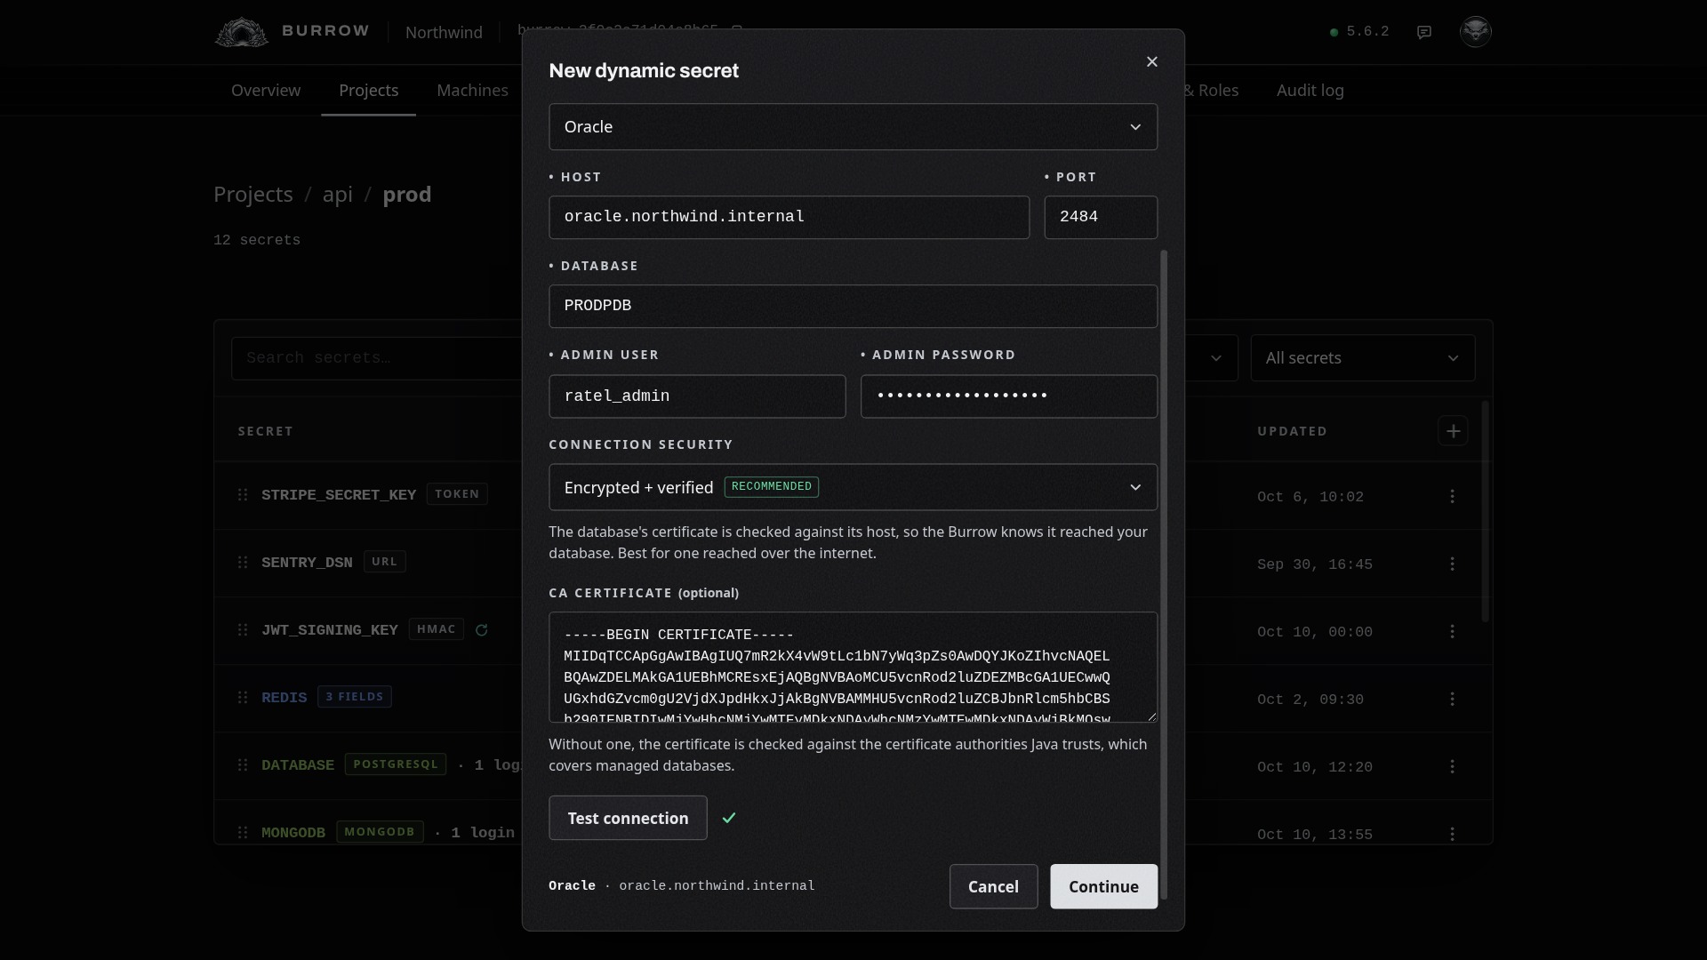Expand the Connection security dropdown

853,487
